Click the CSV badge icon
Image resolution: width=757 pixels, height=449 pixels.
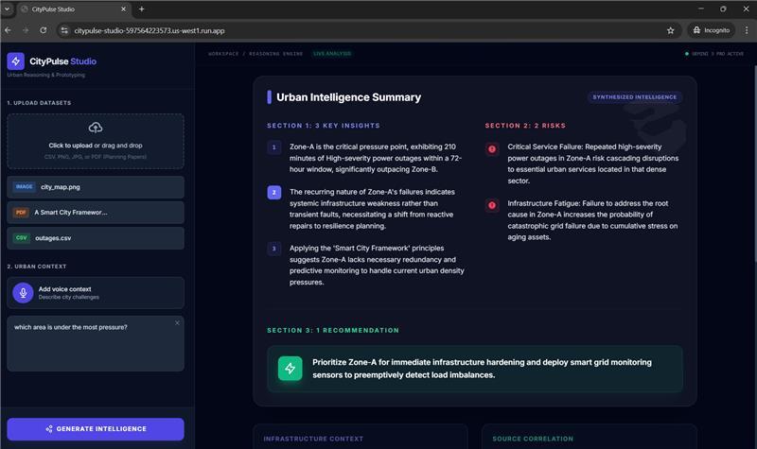pyautogui.click(x=21, y=238)
